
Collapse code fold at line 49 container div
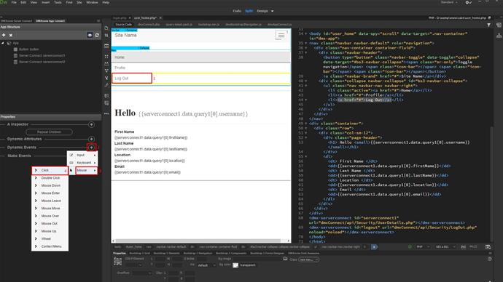[x=305, y=124]
